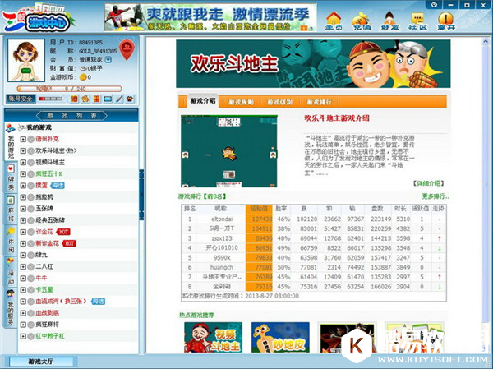493x369 pixels.
Task: Expand the 牛牛 tree node
Action: click(23, 279)
